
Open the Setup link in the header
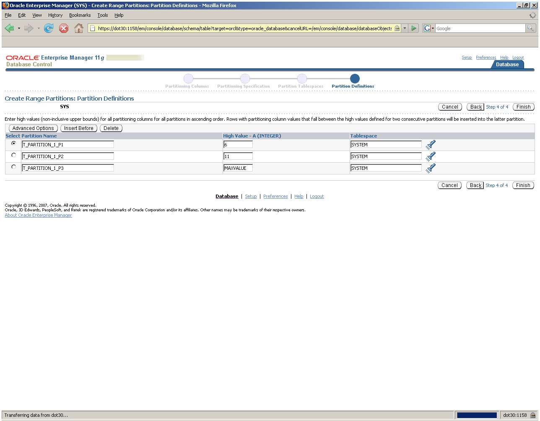pyautogui.click(x=467, y=57)
